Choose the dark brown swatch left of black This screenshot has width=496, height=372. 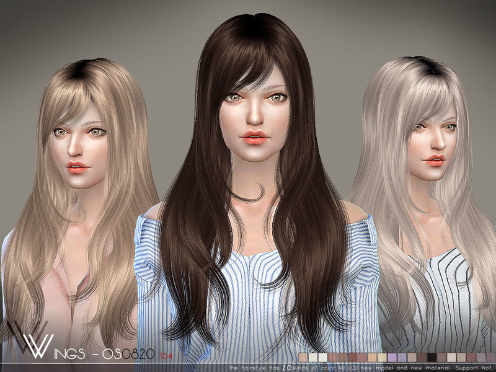(422, 358)
